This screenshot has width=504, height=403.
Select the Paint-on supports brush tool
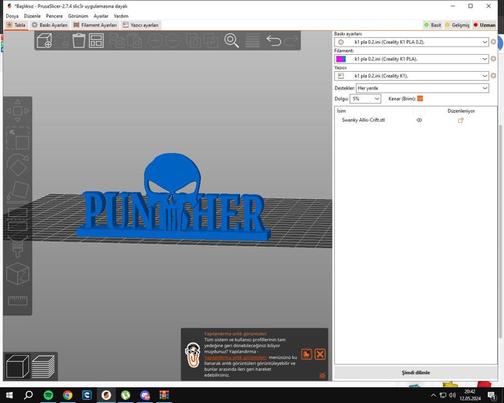pyautogui.click(x=18, y=246)
